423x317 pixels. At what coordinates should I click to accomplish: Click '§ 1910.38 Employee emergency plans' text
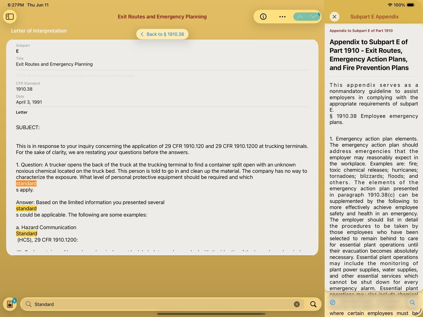coord(374,119)
